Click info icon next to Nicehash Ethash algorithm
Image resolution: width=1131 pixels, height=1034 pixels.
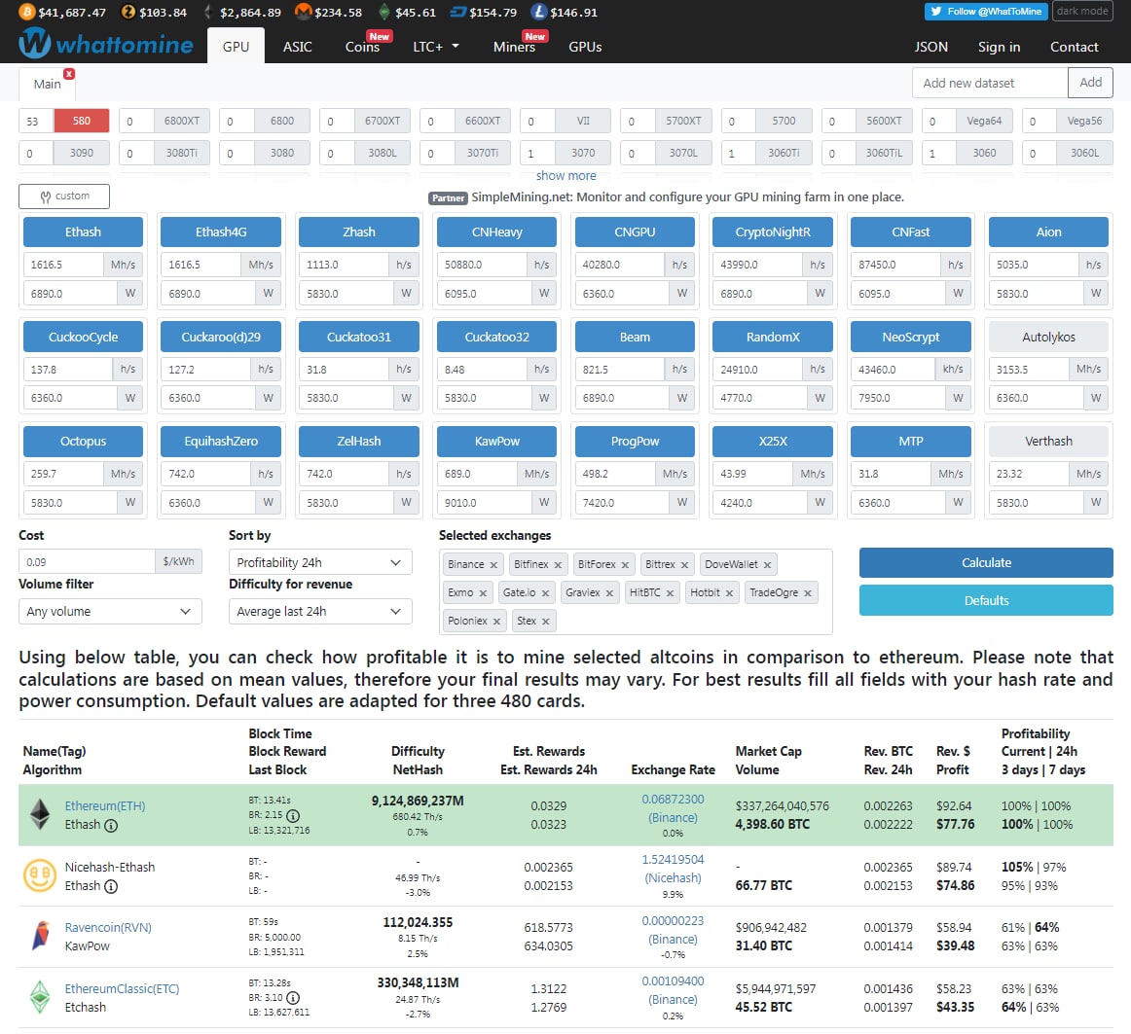pos(111,887)
